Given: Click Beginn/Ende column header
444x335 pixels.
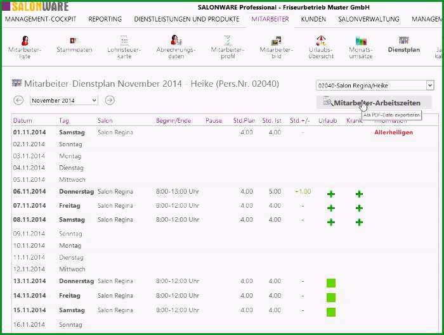Looking at the screenshot, I should coord(174,121).
